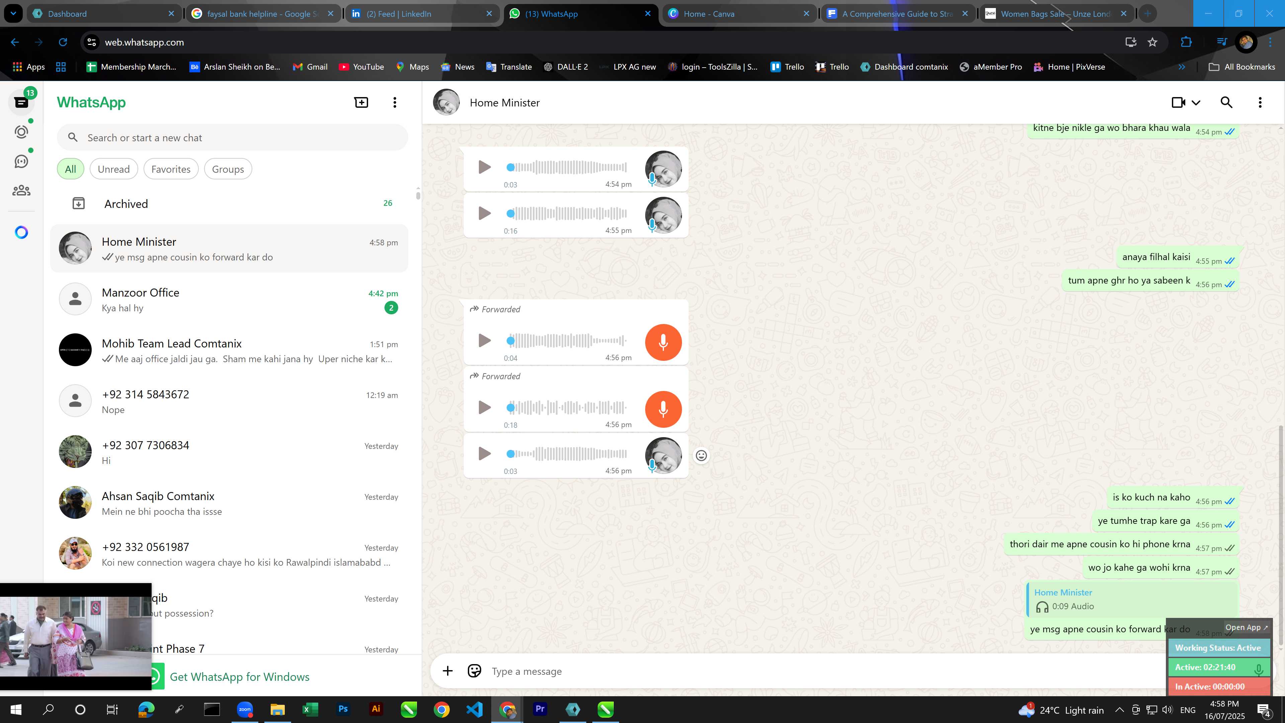Play the 0:16 voice note at 4:55 pm
1285x723 pixels.
pyautogui.click(x=484, y=214)
